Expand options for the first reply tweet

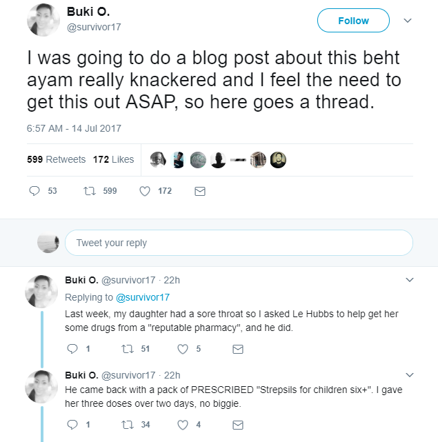pyautogui.click(x=410, y=280)
